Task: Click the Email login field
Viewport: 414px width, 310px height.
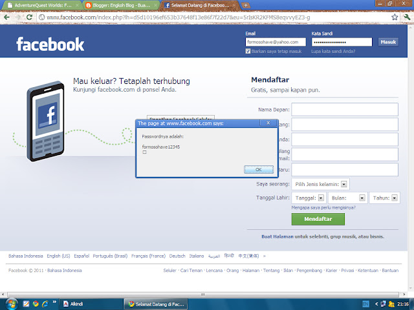Action: [276, 42]
